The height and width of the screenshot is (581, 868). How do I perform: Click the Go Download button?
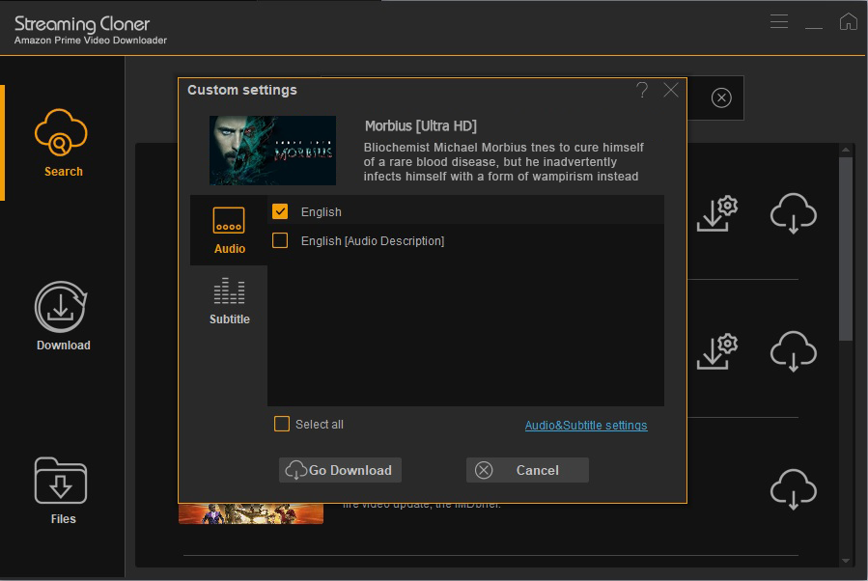340,470
